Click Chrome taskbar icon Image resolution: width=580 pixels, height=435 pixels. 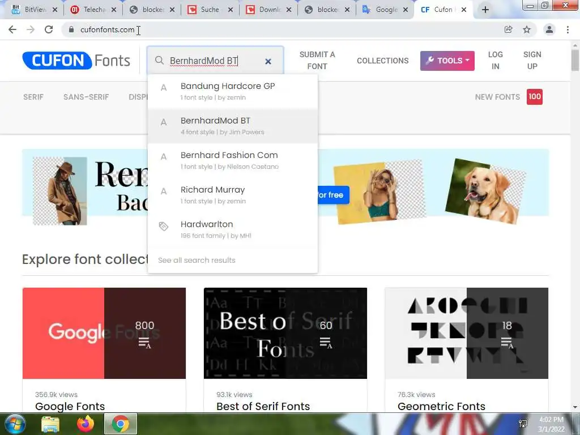pyautogui.click(x=121, y=424)
